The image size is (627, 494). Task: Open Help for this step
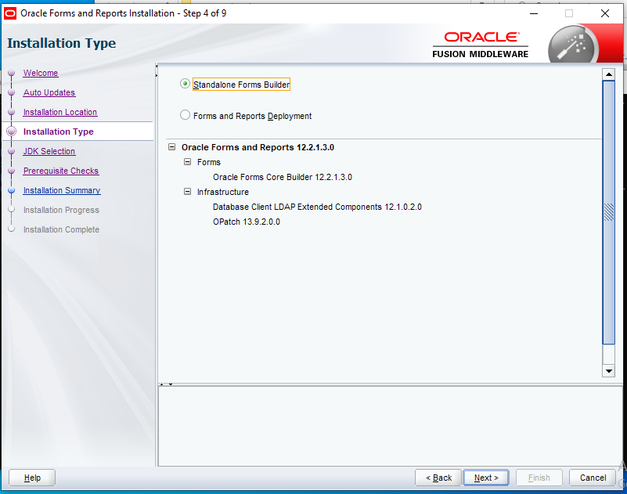[x=32, y=478]
